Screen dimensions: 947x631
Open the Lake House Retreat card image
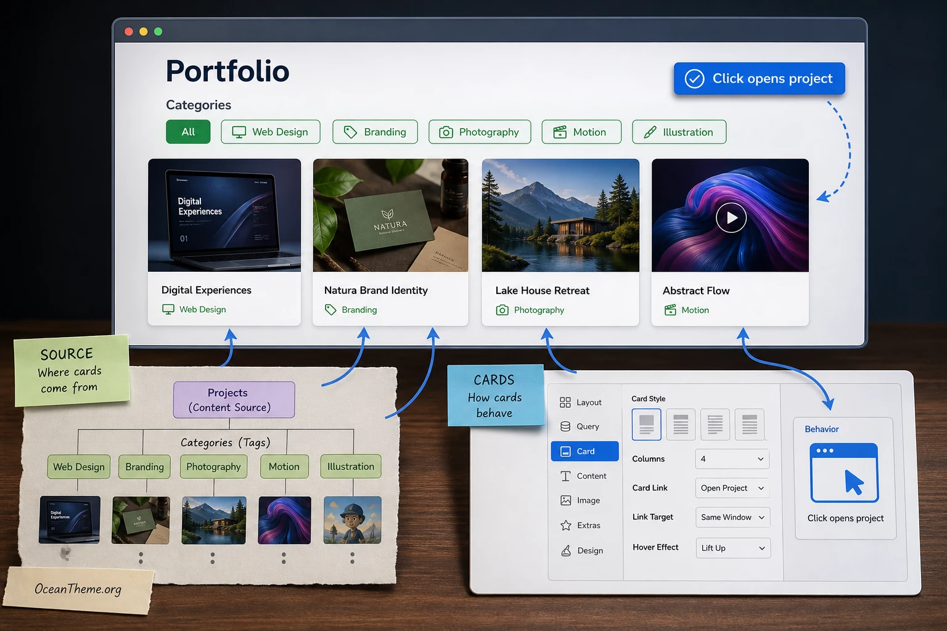click(560, 215)
